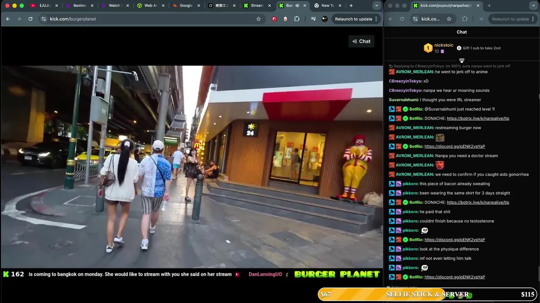540x303 pixels.
Task: Switch to the Google tab
Action: coord(186,5)
